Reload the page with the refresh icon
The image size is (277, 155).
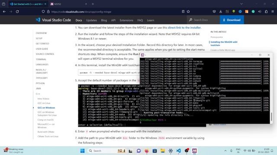pyautogui.click(x=17, y=12)
